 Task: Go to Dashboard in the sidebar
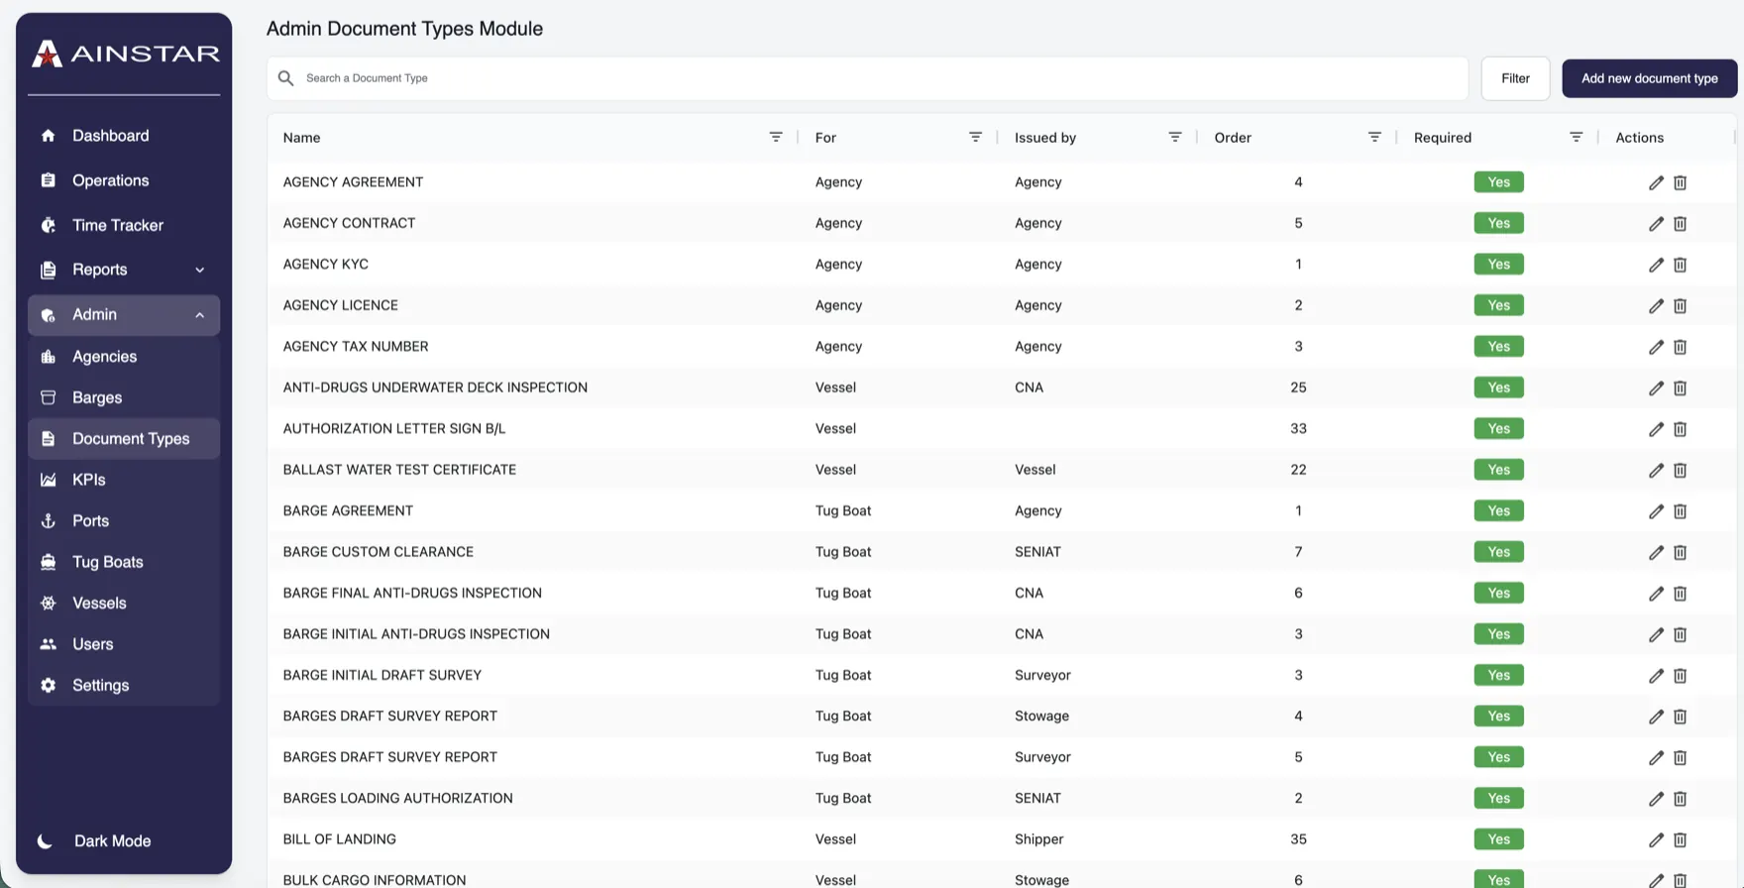point(124,136)
